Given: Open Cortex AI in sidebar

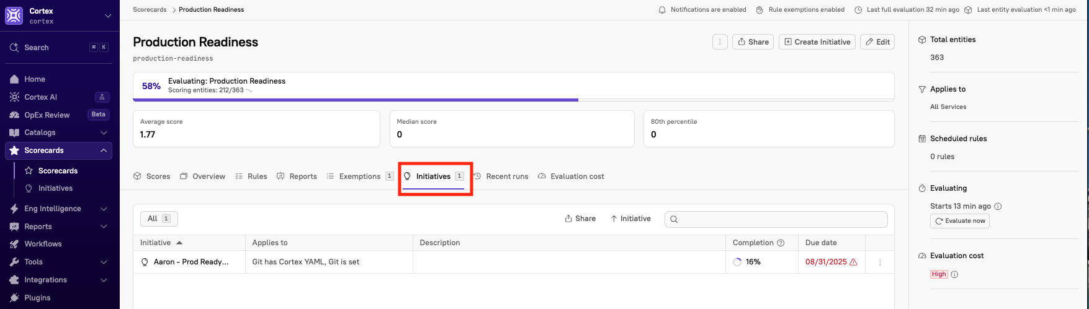Looking at the screenshot, I should pyautogui.click(x=41, y=97).
